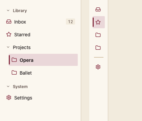Go to the Starred text label
The image size is (142, 121).
[x=22, y=35]
